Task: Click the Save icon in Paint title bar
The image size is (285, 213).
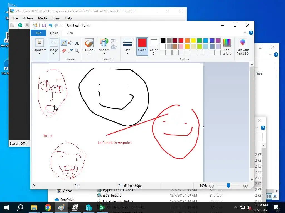Action: tap(44, 26)
